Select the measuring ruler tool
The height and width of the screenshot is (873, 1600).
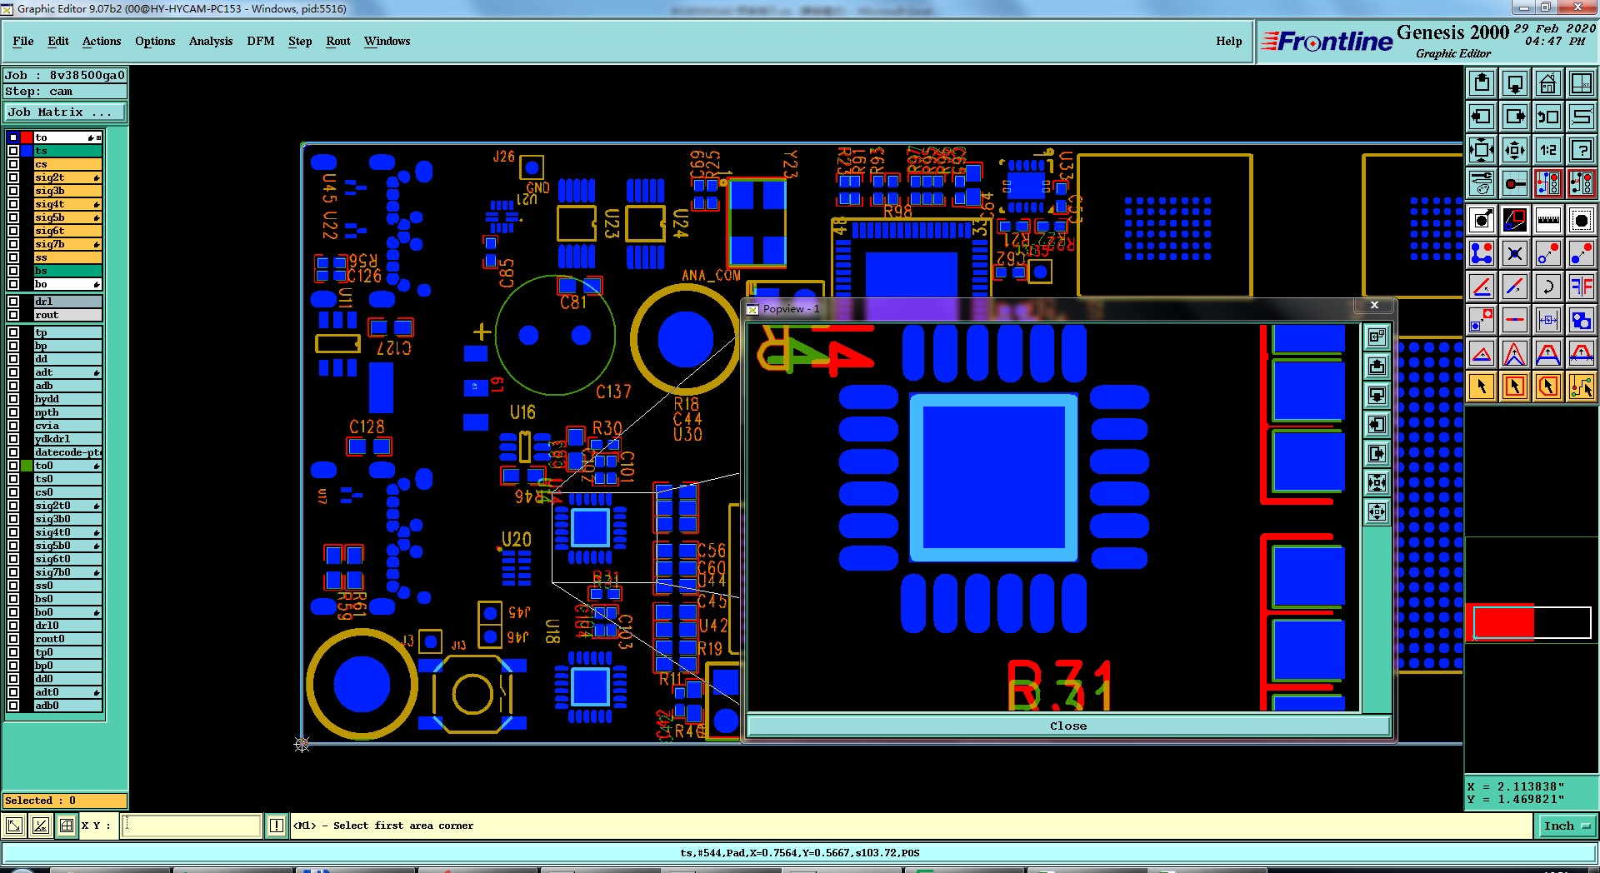pyautogui.click(x=1547, y=220)
